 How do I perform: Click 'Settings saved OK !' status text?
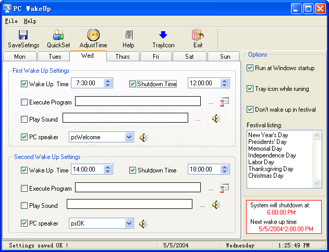pyautogui.click(x=39, y=245)
